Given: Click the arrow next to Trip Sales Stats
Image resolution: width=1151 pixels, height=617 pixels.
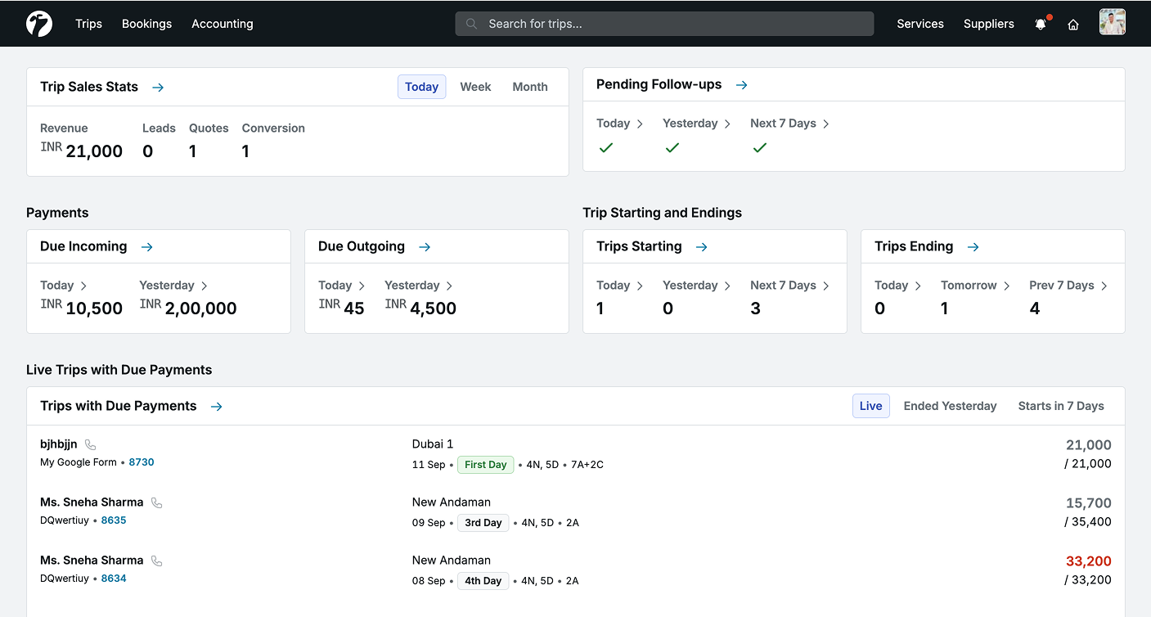Looking at the screenshot, I should tap(158, 87).
